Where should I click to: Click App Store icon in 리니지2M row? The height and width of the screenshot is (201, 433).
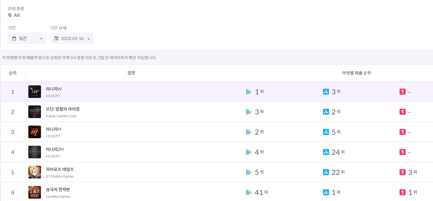click(326, 152)
